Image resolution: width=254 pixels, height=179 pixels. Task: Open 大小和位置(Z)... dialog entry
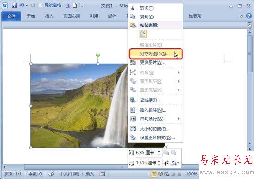(156, 129)
